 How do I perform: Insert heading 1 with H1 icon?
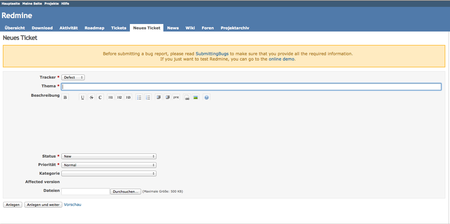111,97
